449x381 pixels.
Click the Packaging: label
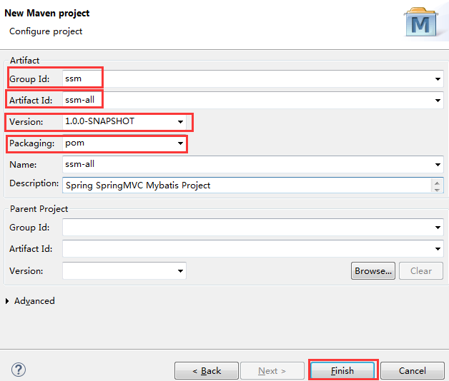coord(31,143)
